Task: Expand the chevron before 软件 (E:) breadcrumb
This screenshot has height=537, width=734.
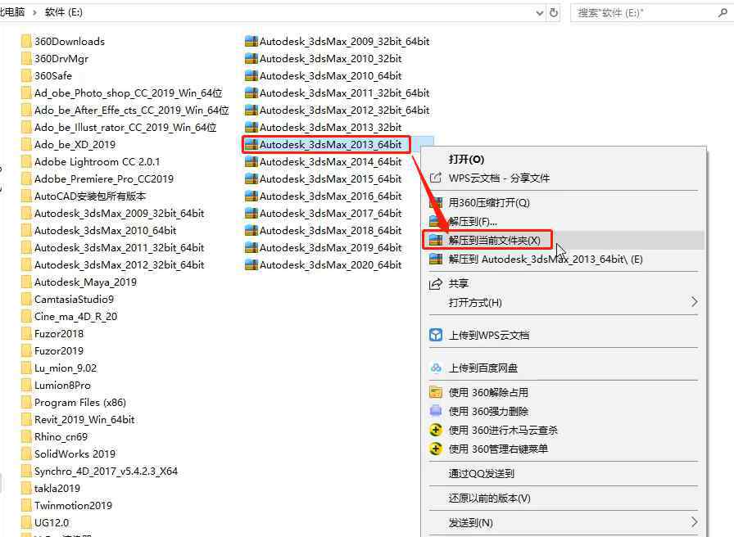Action: [x=34, y=12]
